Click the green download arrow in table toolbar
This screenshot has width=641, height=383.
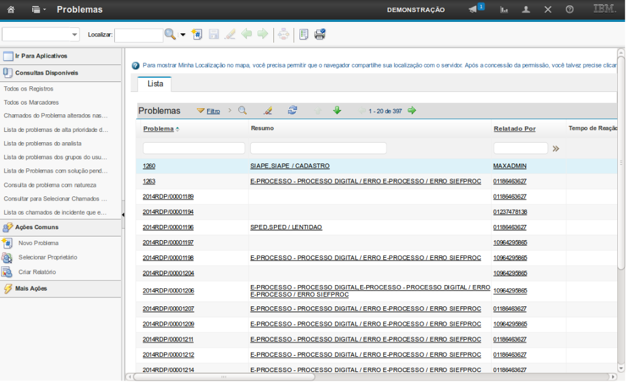337,111
